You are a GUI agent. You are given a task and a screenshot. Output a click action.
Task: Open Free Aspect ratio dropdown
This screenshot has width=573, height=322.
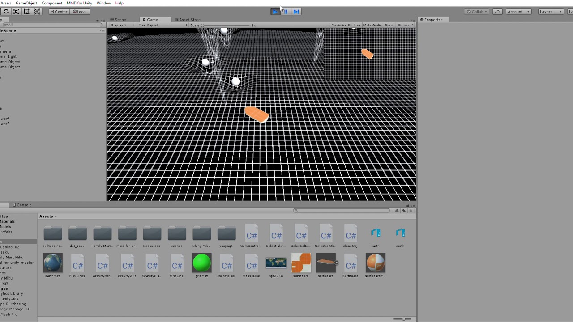point(163,25)
